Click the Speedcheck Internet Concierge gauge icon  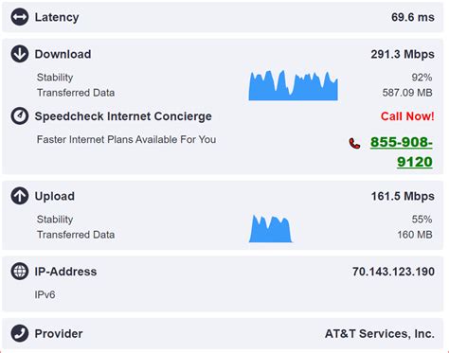pos(20,116)
